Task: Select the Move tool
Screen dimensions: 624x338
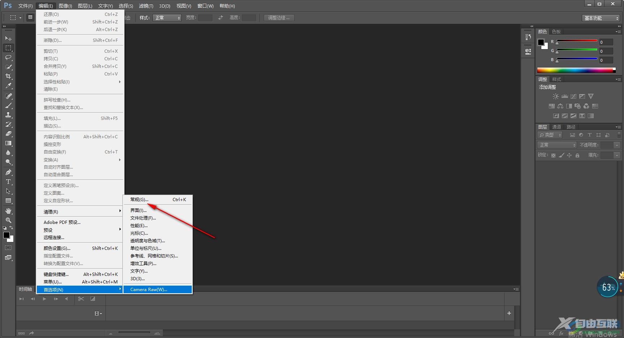Action: coord(8,38)
